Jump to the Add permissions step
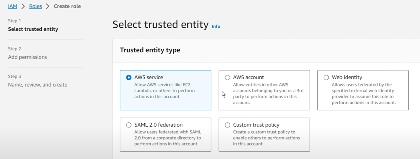The width and height of the screenshot is (420, 159). [27, 57]
